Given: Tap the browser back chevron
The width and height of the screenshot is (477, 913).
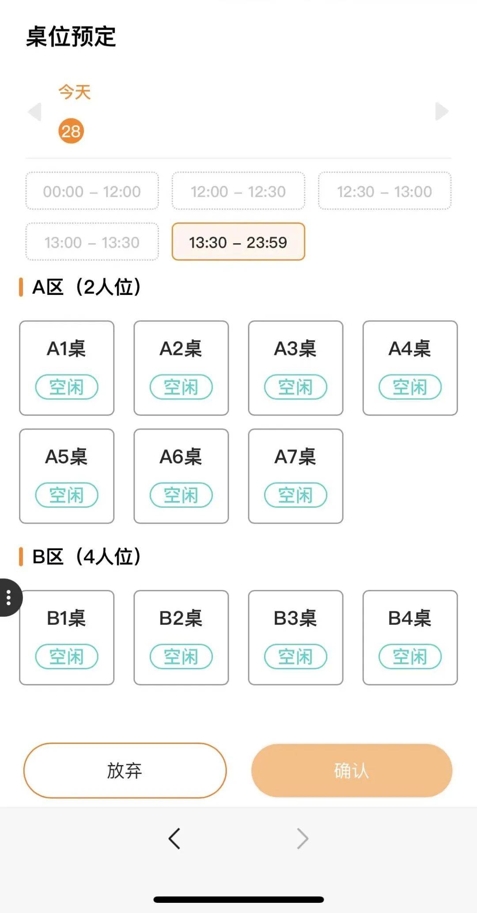Looking at the screenshot, I should 174,838.
